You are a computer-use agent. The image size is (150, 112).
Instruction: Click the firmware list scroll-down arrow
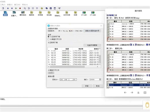click(100, 64)
